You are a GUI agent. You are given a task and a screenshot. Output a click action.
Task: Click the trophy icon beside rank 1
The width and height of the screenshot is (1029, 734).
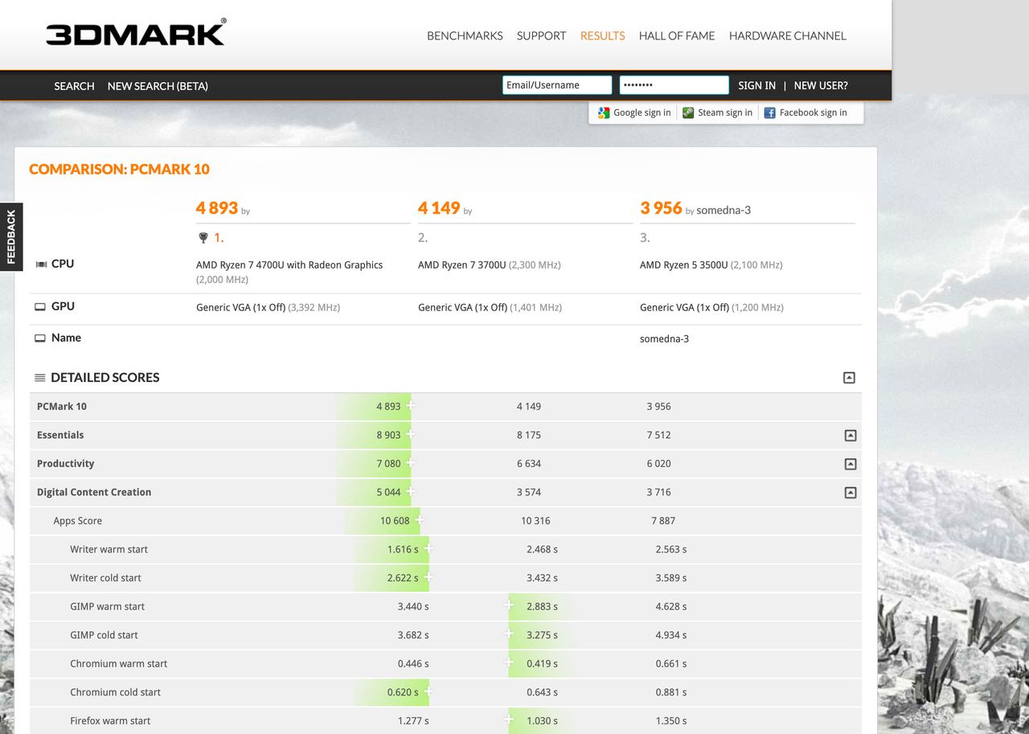point(203,238)
